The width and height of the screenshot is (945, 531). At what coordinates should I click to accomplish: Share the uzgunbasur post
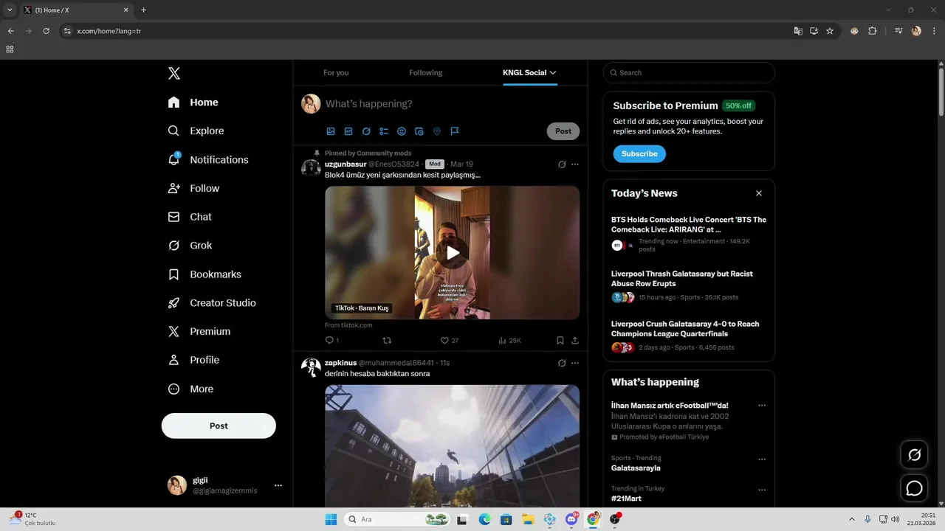click(x=574, y=341)
